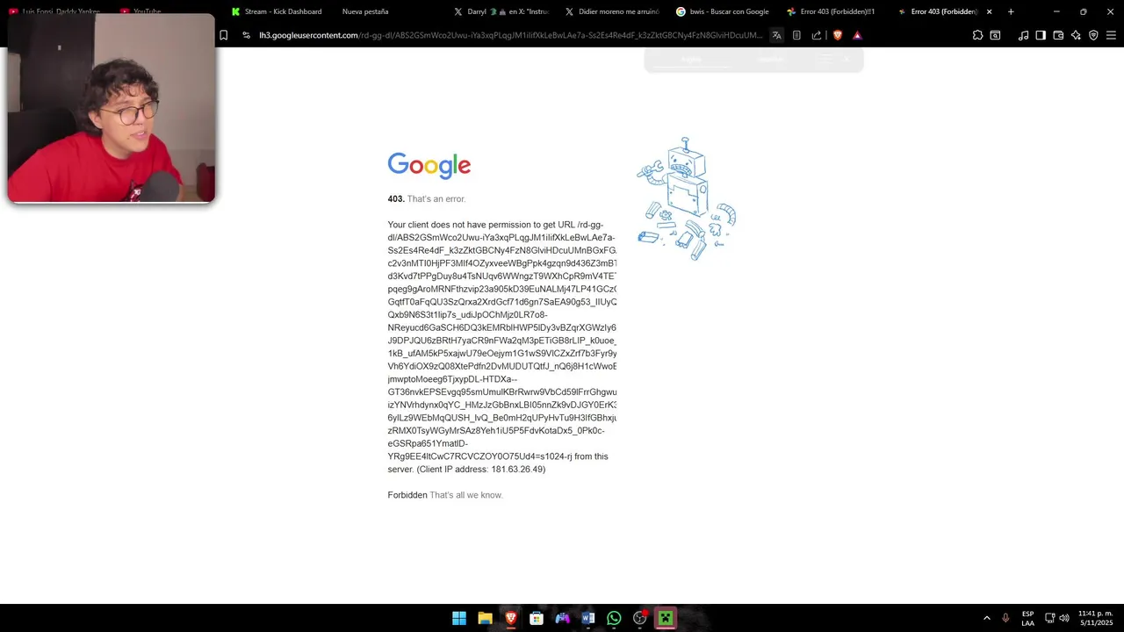Open the Brave Wallet icon
Viewport: 1124px width, 632px height.
[1058, 35]
